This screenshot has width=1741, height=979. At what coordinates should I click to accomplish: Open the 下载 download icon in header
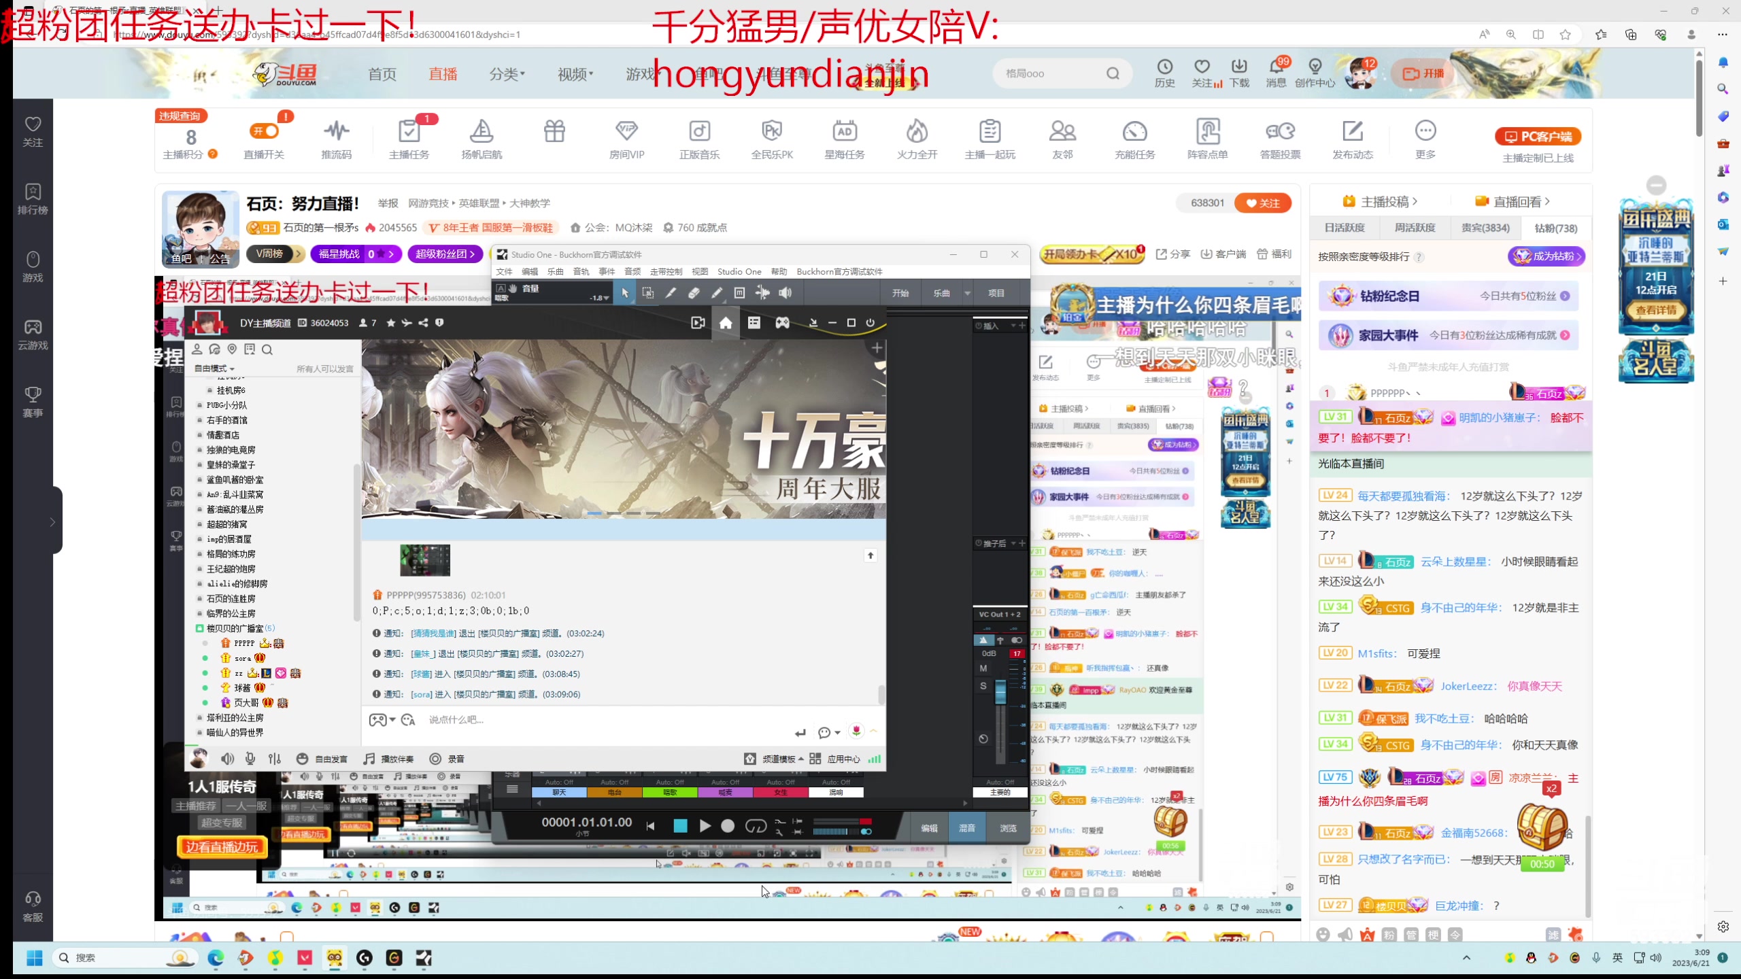1239,73
